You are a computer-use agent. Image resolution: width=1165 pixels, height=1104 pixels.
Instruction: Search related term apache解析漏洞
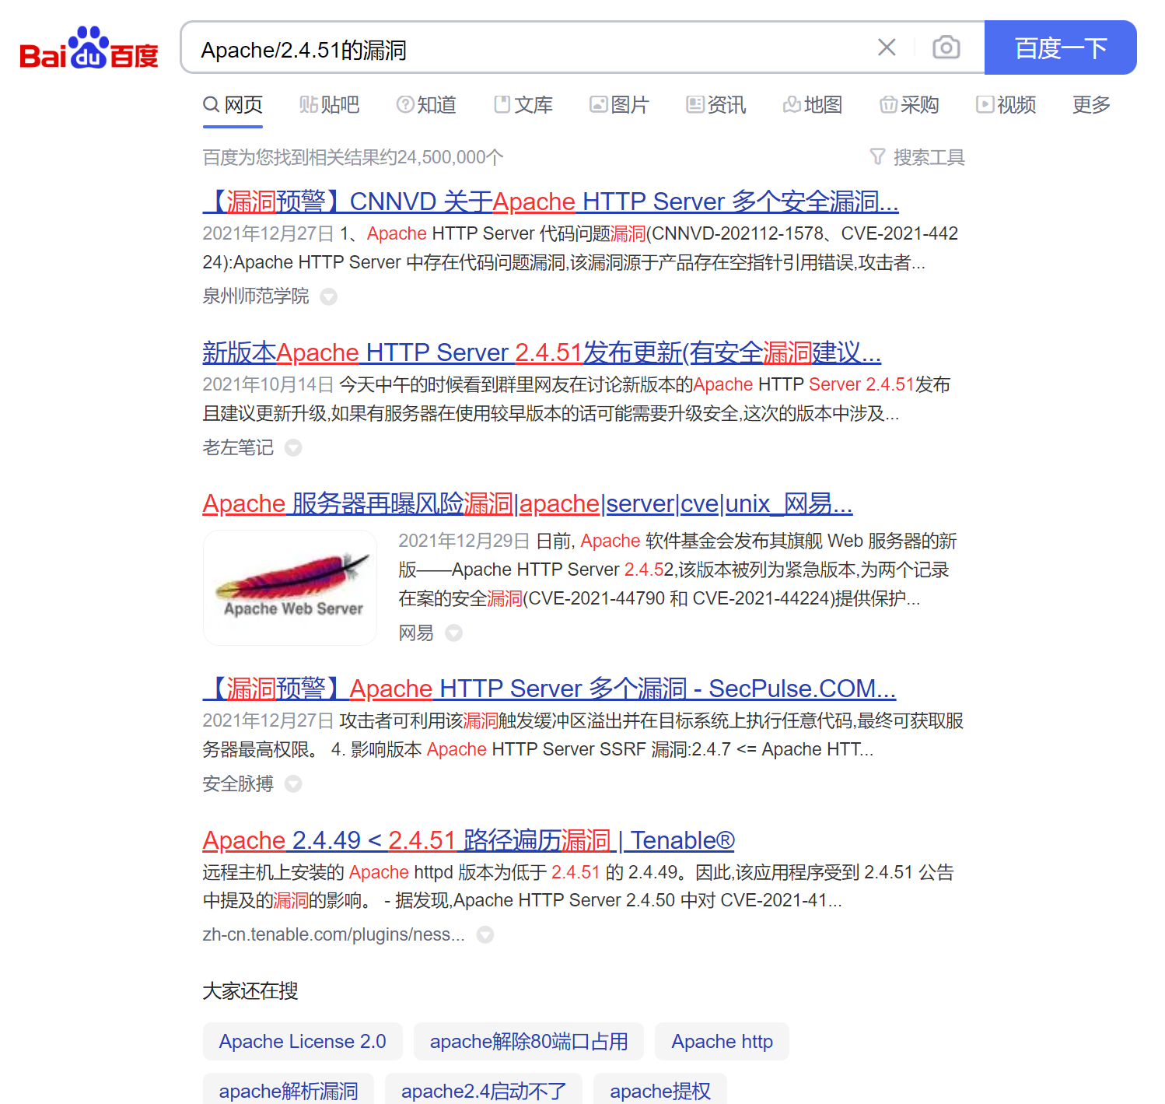tap(289, 1089)
